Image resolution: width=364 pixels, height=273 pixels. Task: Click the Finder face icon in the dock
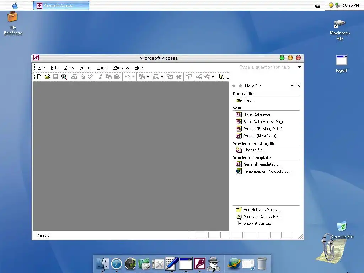coord(103,264)
